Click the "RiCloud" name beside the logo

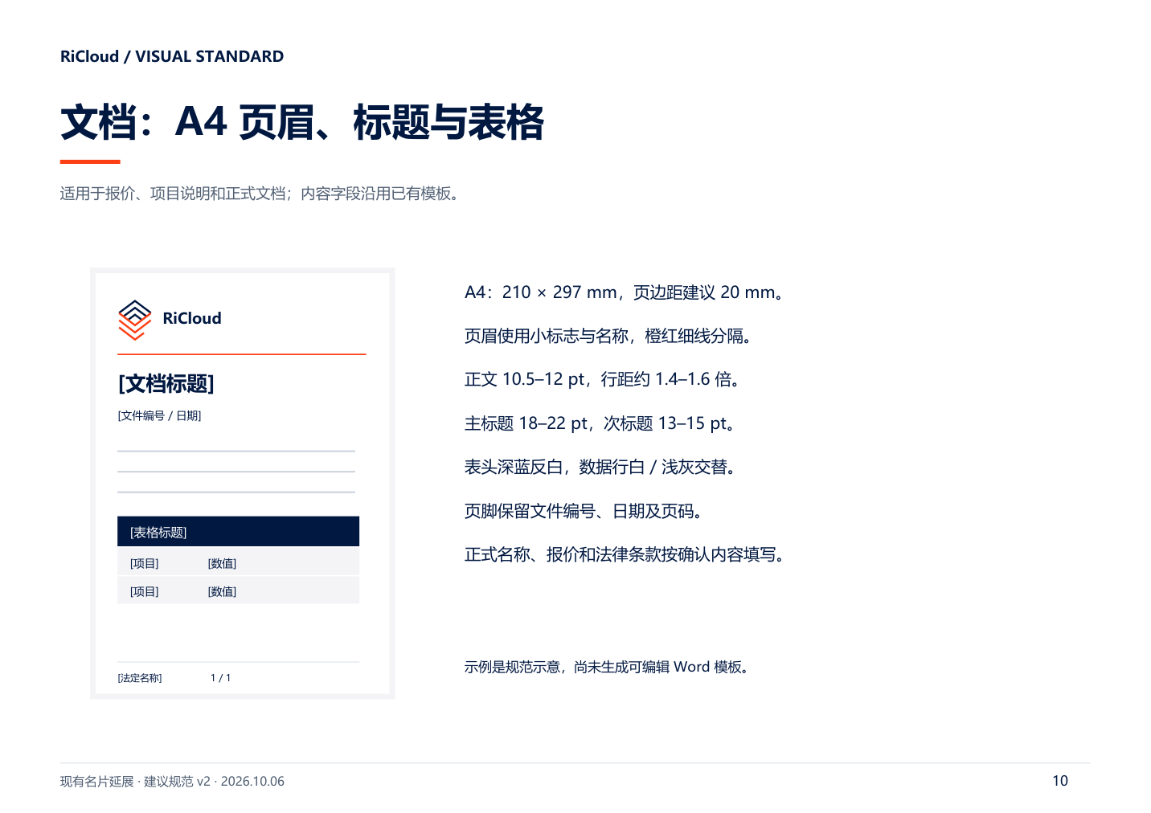point(192,318)
